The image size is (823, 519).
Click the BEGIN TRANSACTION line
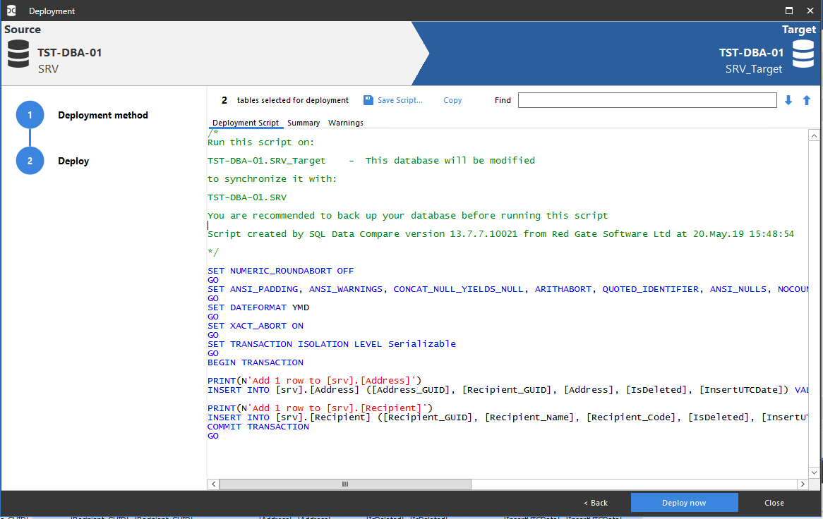pos(255,362)
